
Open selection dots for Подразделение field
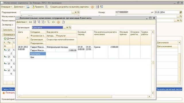[x=73, y=12]
